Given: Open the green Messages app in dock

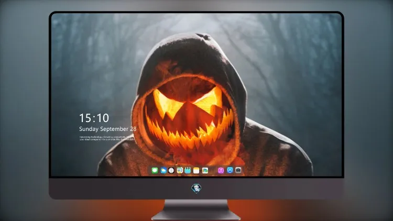Looking at the screenshot, I should 155,170.
